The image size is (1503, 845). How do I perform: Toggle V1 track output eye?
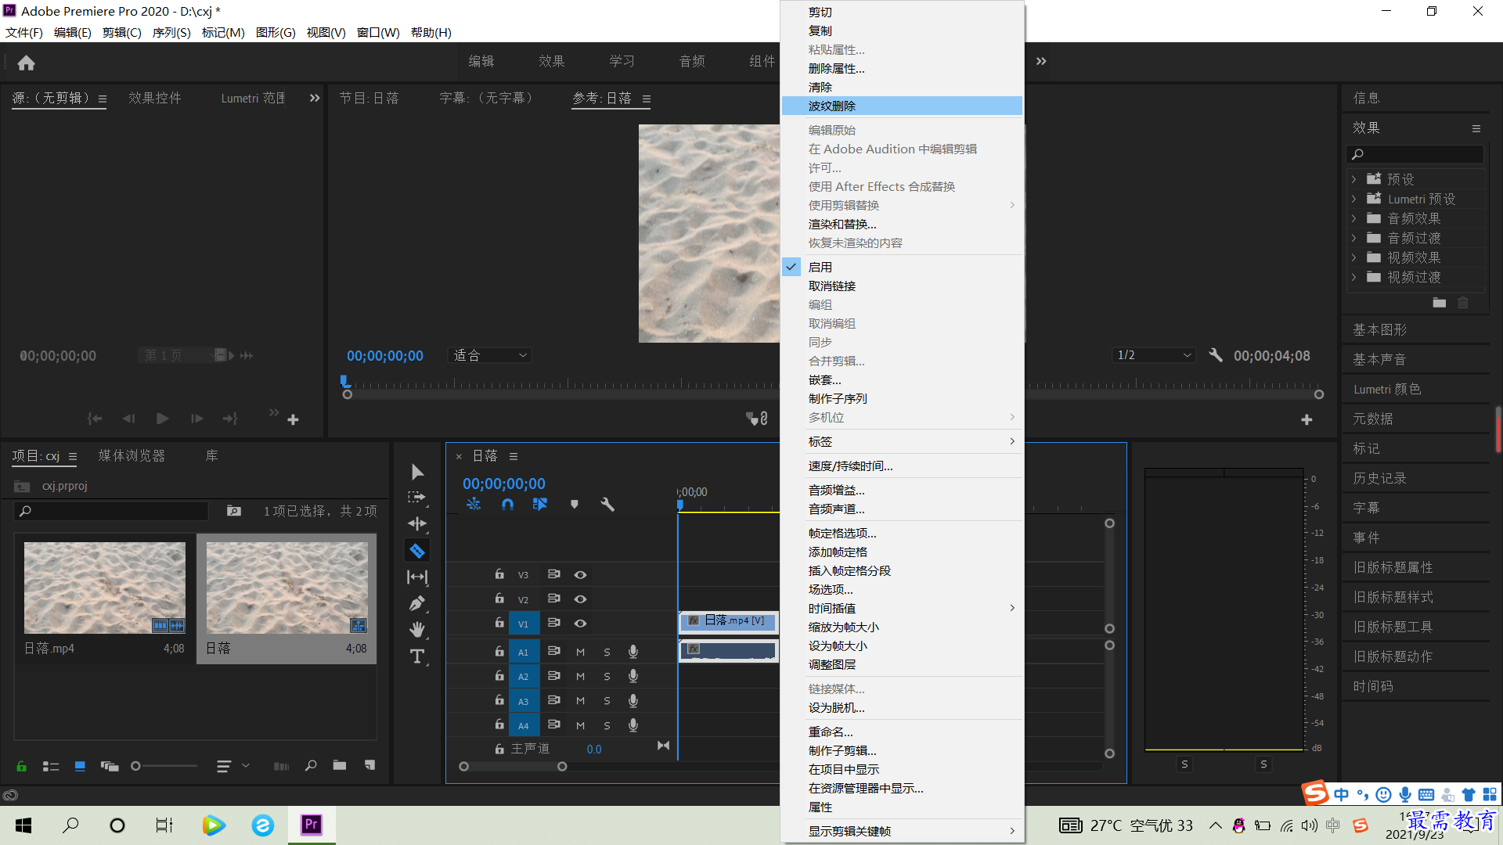pyautogui.click(x=580, y=624)
